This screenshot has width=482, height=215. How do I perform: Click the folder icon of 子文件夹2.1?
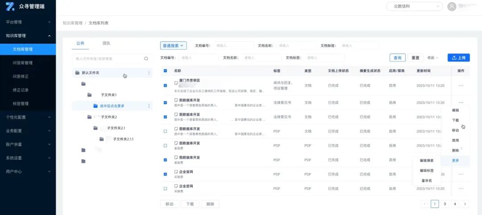pyautogui.click(x=96, y=128)
